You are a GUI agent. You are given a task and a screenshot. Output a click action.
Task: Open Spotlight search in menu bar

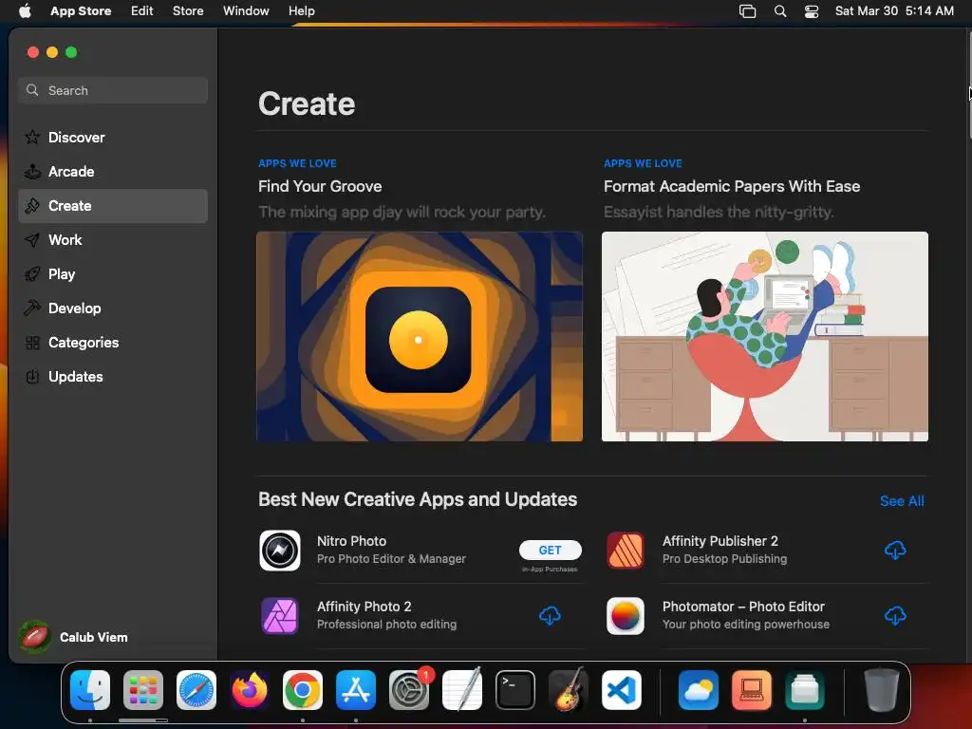[x=780, y=11]
